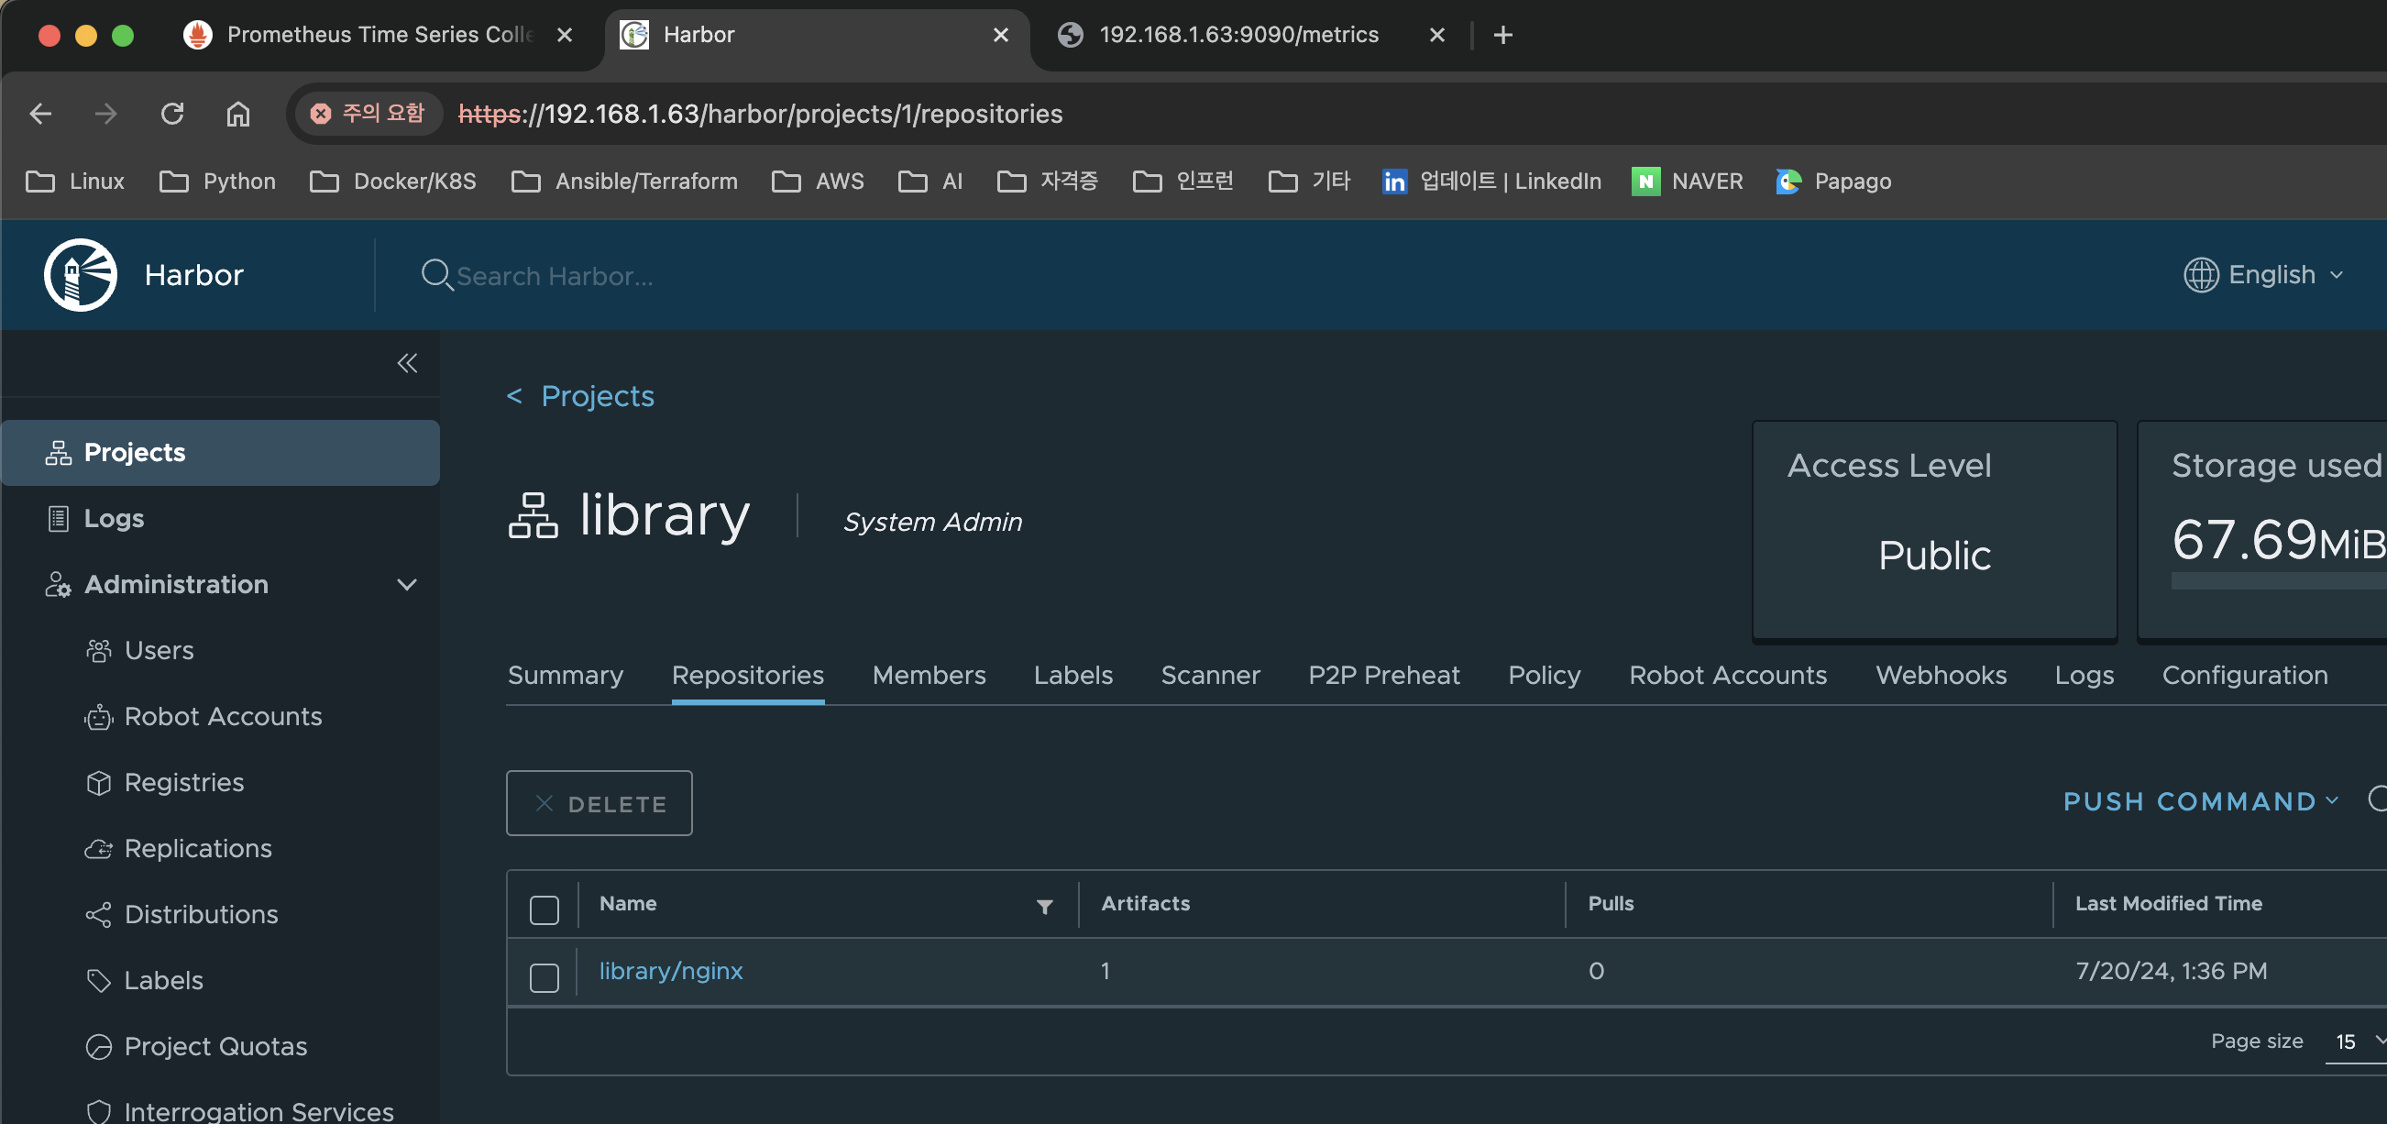The height and width of the screenshot is (1124, 2387).
Task: Click the browser home icon
Action: [x=238, y=113]
